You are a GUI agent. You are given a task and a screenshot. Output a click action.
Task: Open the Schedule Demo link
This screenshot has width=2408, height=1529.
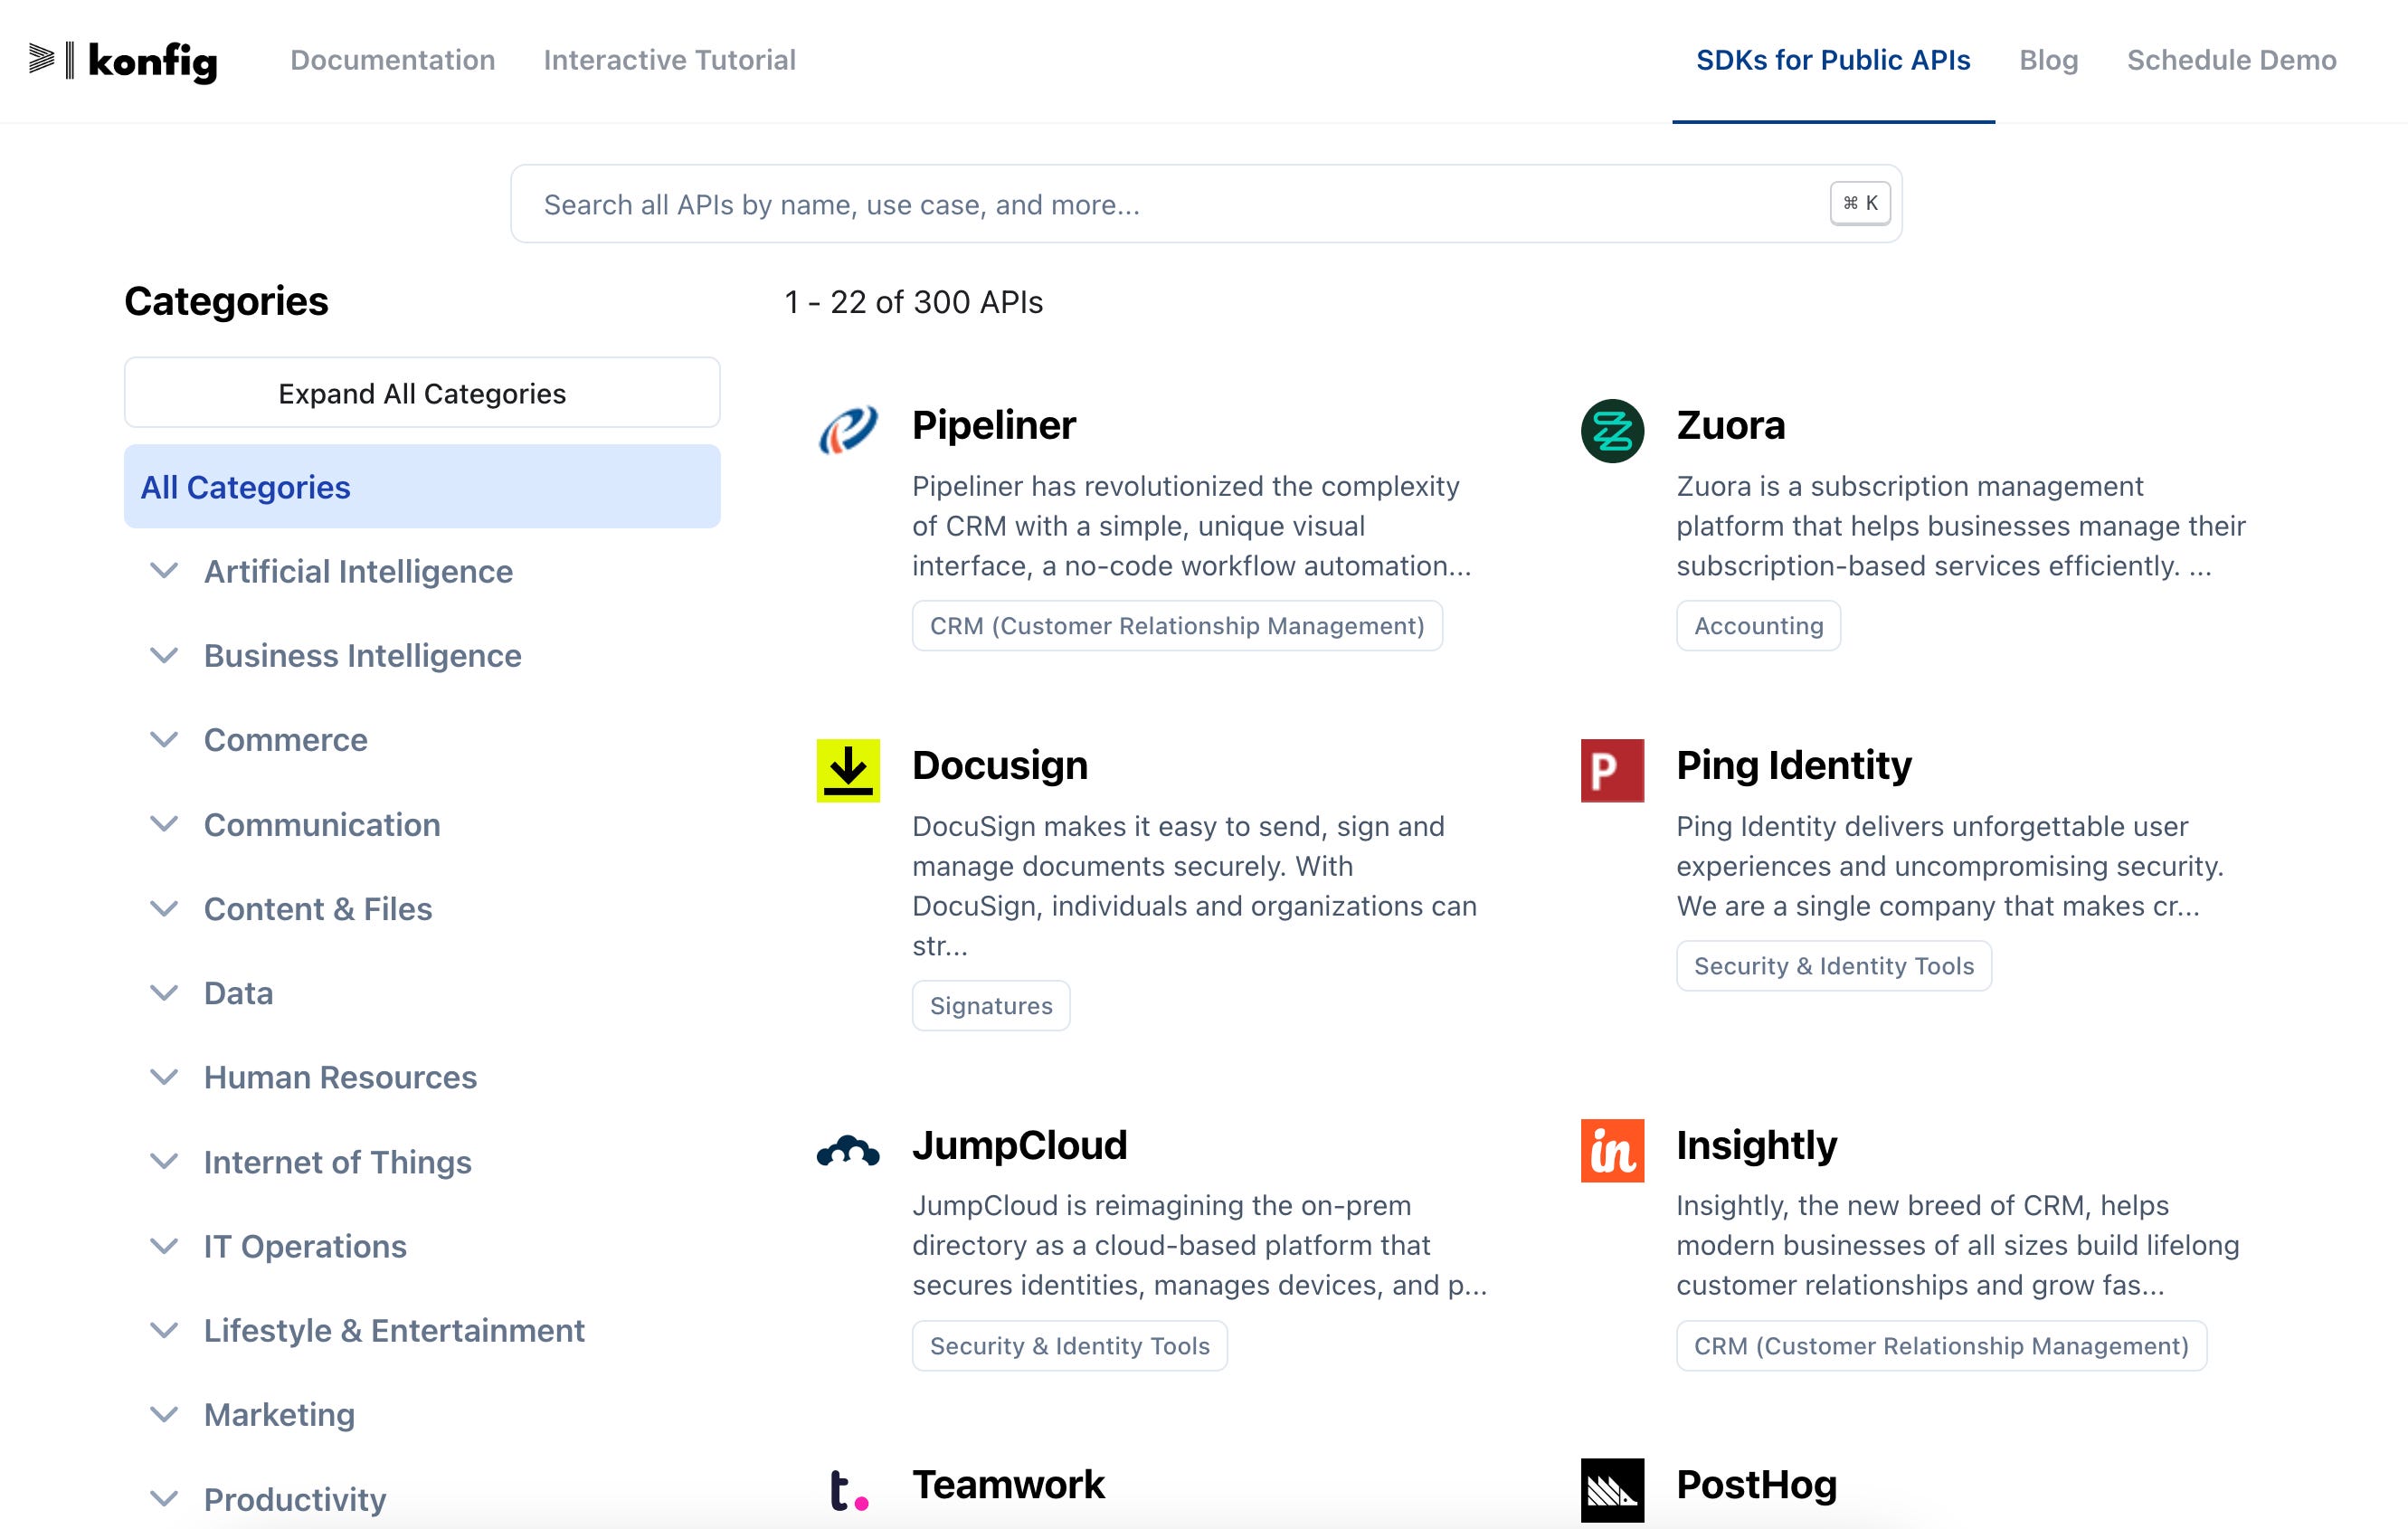[x=2230, y=60]
